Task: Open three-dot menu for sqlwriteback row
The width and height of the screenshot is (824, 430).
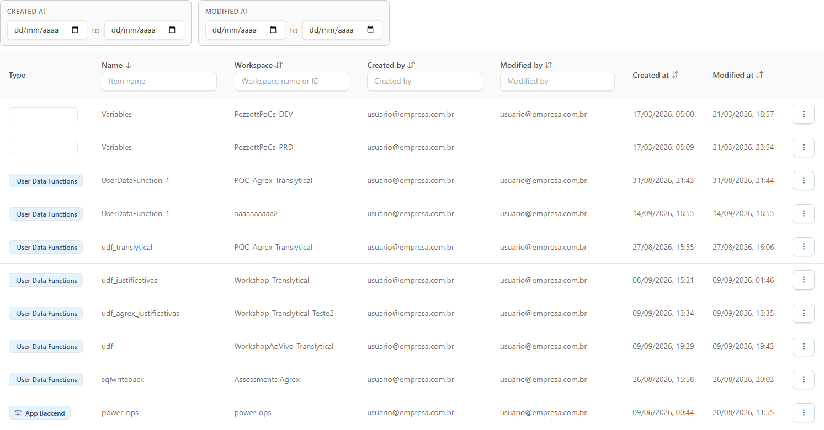Action: (803, 379)
